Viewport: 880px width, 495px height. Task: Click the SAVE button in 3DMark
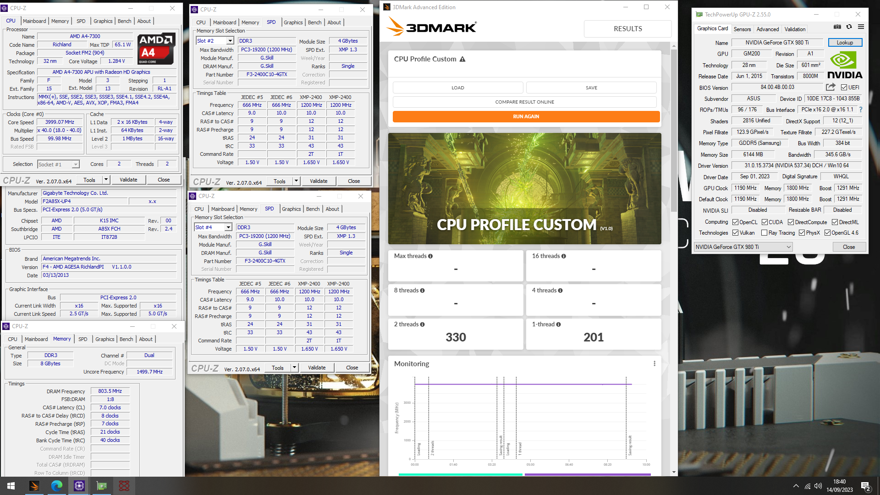[591, 88]
